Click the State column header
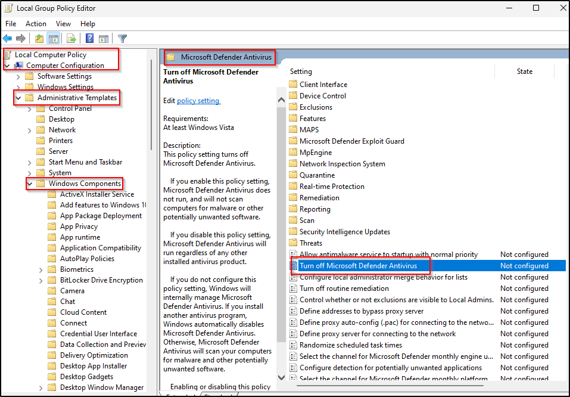The image size is (570, 397). pos(524,72)
